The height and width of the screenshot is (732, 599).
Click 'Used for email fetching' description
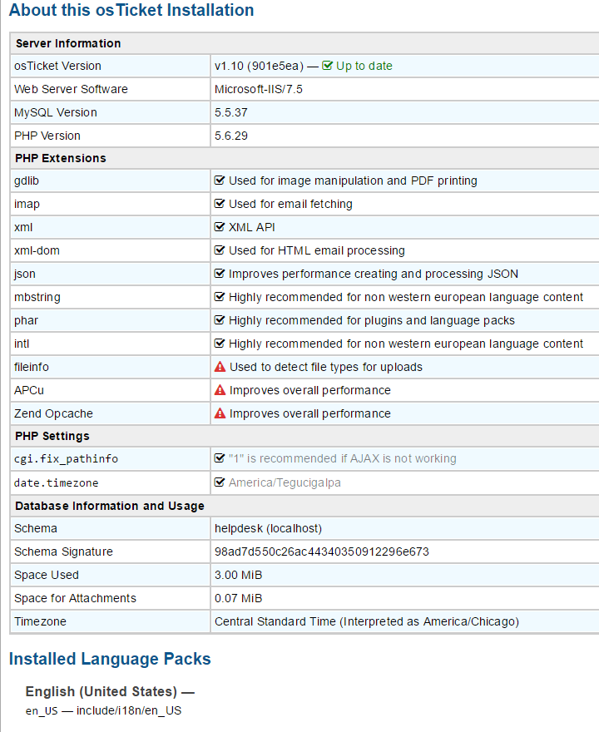pyautogui.click(x=290, y=204)
